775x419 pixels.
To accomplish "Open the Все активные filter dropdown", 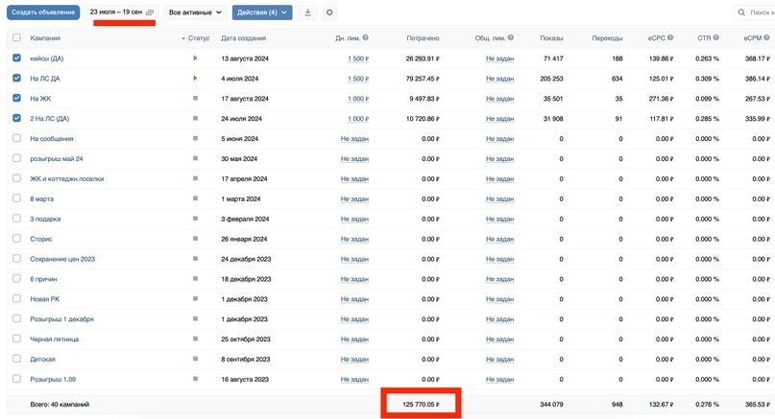I will (x=195, y=12).
